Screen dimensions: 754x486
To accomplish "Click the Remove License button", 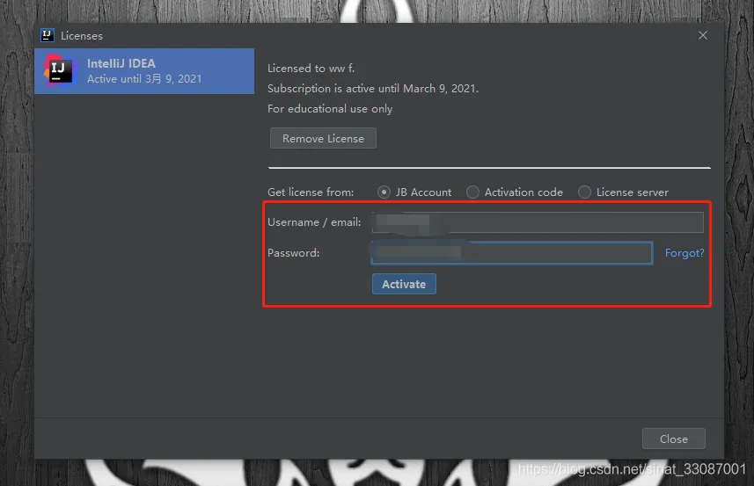I will pos(323,138).
